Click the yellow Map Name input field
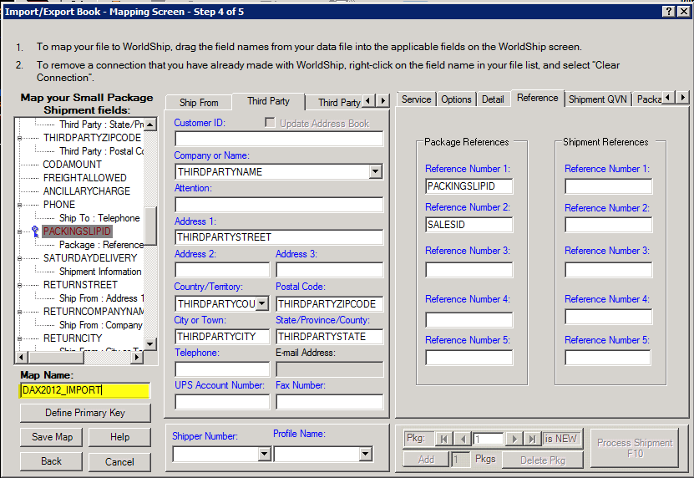The image size is (694, 478). coord(85,390)
